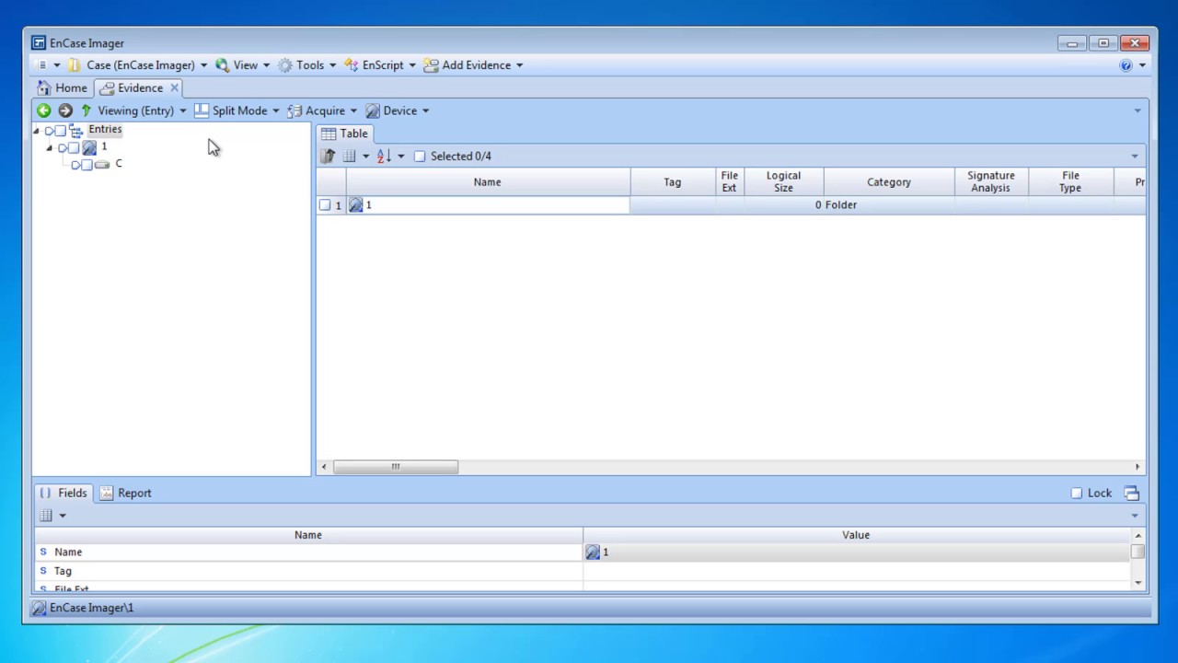Click the columns grid icon in Fields pane

coord(46,516)
